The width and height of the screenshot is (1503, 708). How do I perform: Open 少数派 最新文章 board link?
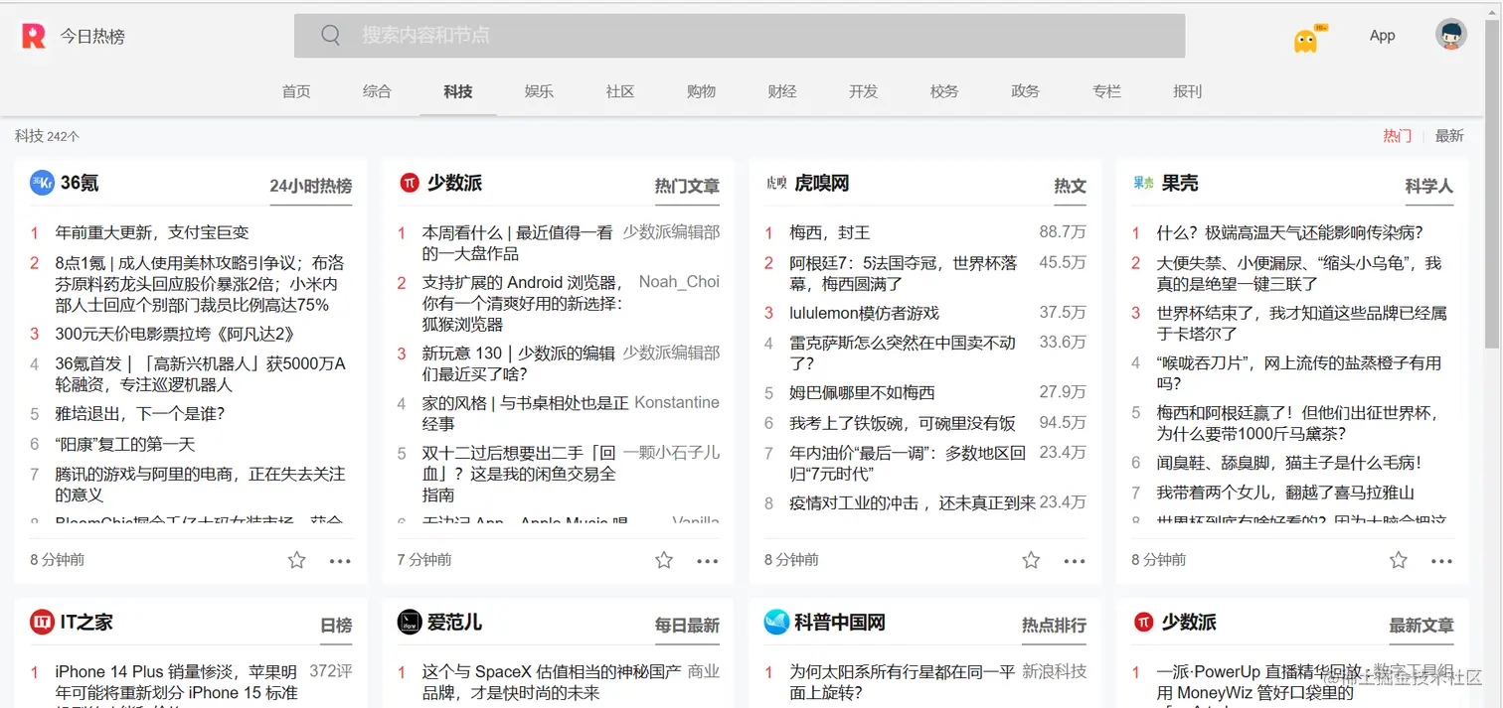click(1421, 626)
